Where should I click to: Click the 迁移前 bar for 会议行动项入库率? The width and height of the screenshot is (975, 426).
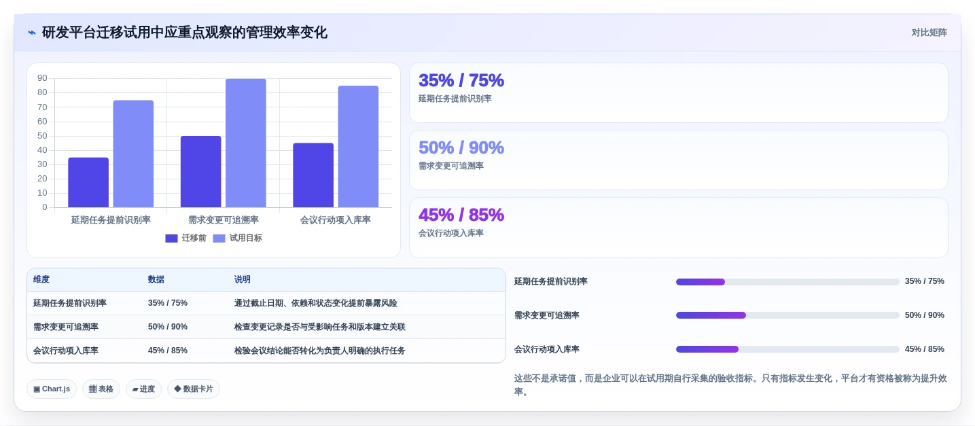pyautogui.click(x=313, y=175)
